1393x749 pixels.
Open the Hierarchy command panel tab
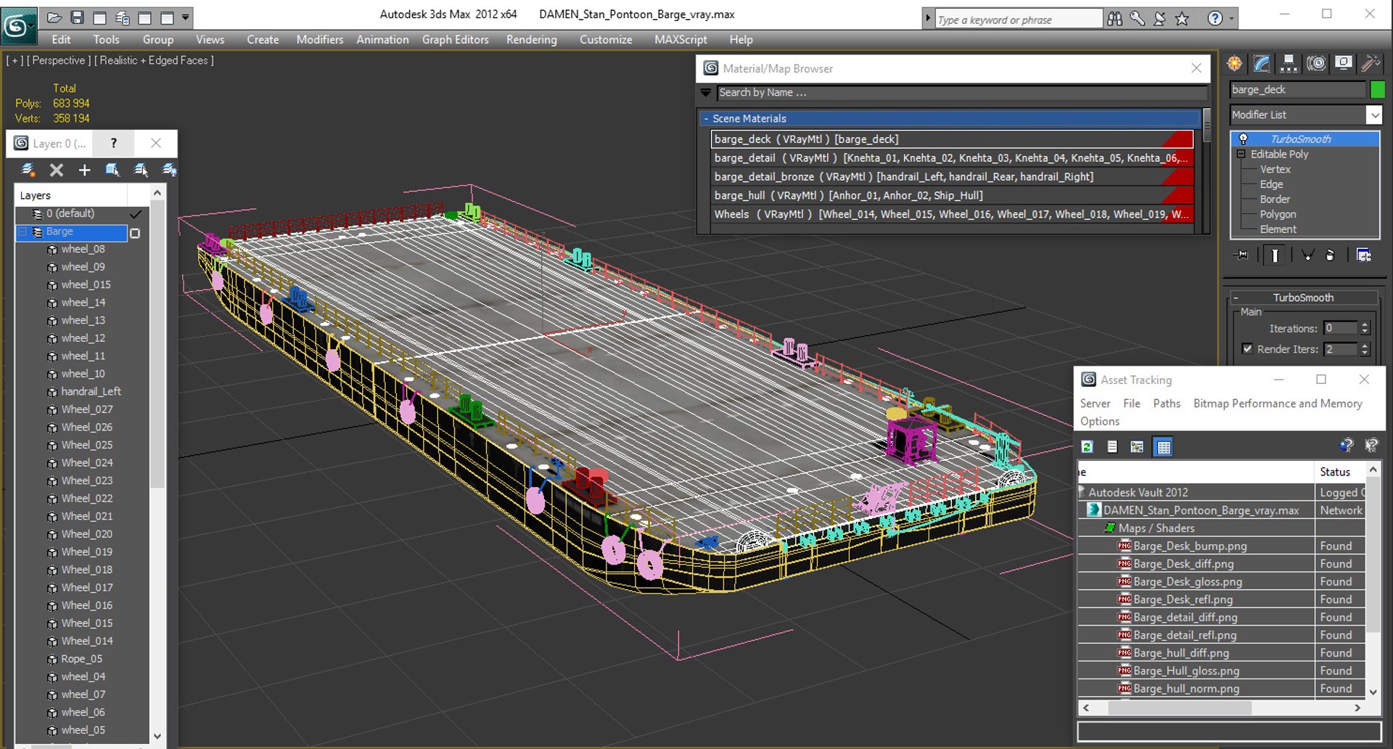(1289, 64)
